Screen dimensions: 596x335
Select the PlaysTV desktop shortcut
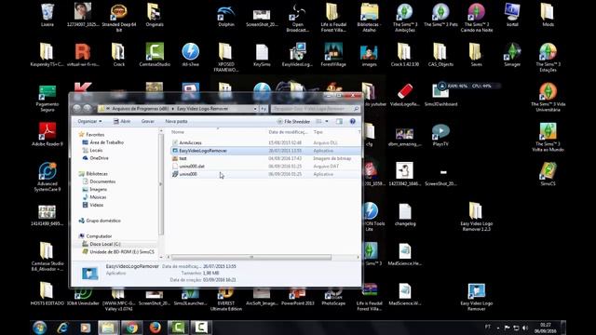tap(440, 134)
